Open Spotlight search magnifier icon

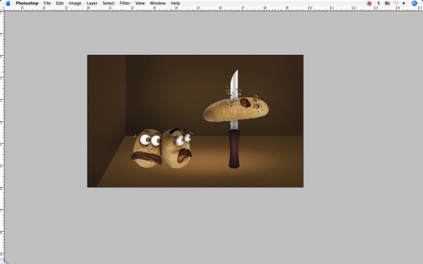(x=415, y=4)
